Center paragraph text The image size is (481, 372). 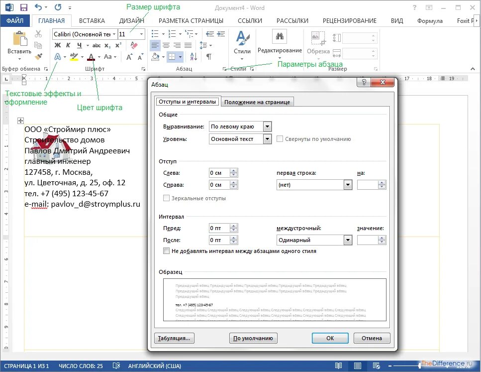[x=166, y=45]
